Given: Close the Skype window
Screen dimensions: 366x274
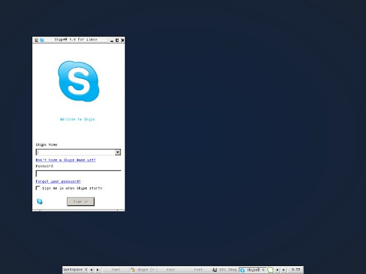Looking at the screenshot, I should coord(122,41).
